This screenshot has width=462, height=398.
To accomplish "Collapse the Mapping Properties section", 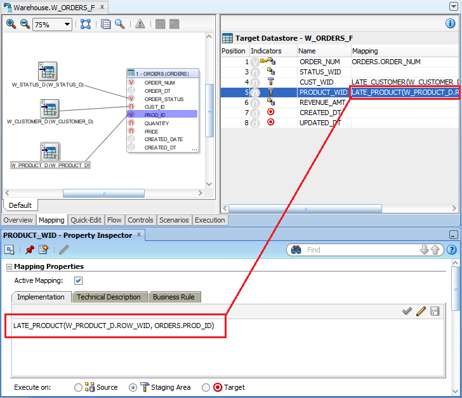I will click(x=9, y=266).
